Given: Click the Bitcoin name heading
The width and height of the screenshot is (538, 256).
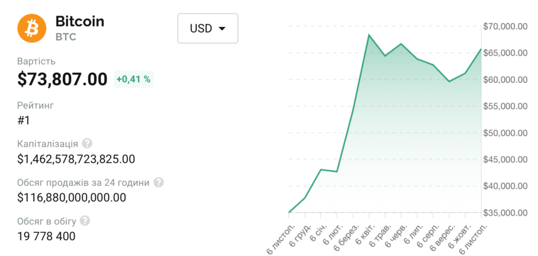Looking at the screenshot, I should pyautogui.click(x=80, y=22).
